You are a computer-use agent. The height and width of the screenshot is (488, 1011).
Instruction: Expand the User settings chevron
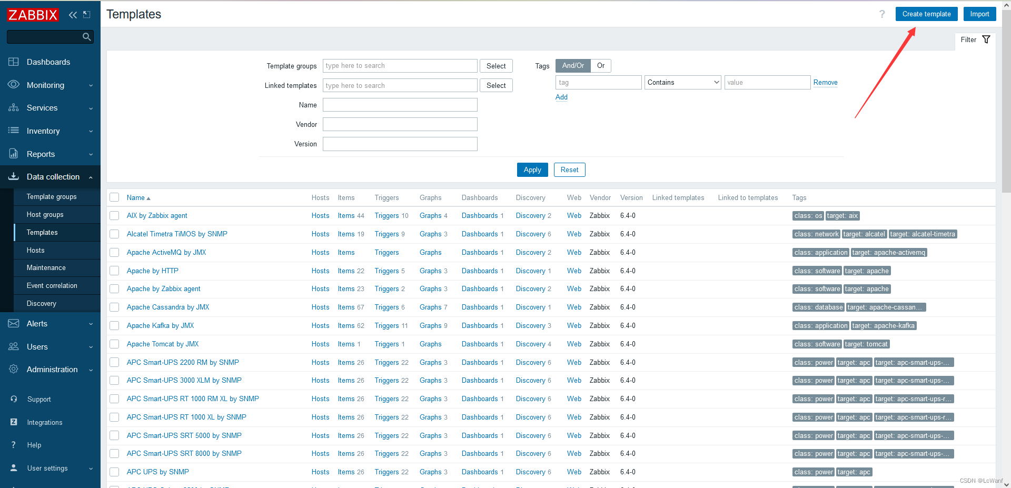pyautogui.click(x=91, y=469)
